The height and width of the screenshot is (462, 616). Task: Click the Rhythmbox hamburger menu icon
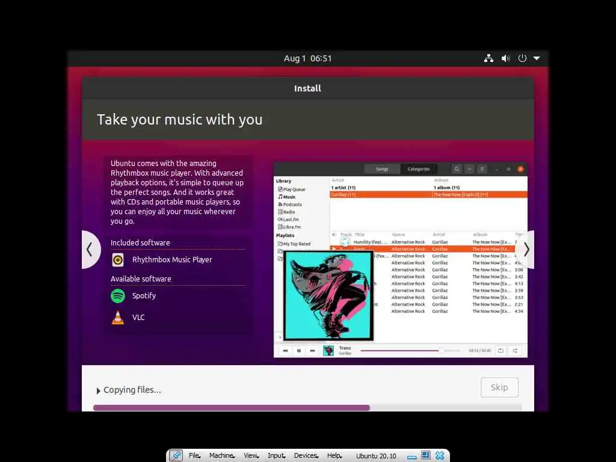(482, 169)
